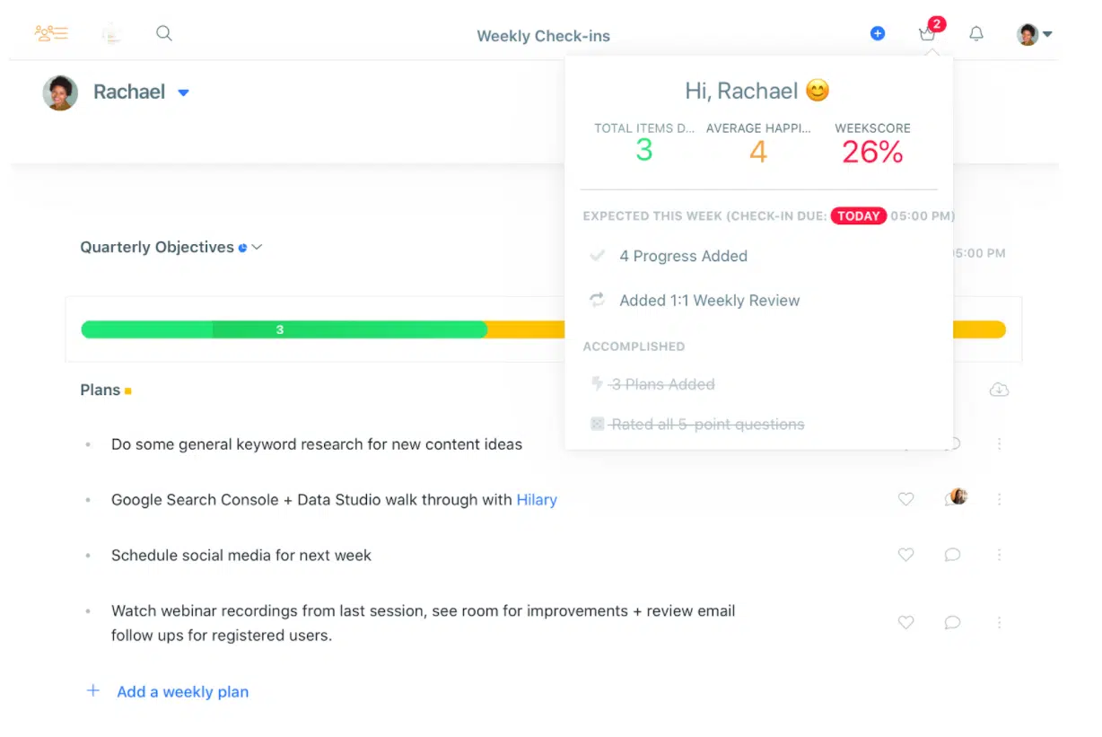Open the notifications bell

976,33
